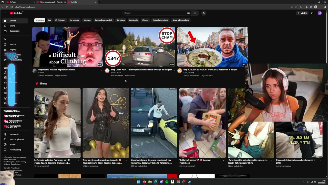328x185 pixels.
Task: Click the YouTube logo
Action: pyautogui.click(x=16, y=13)
